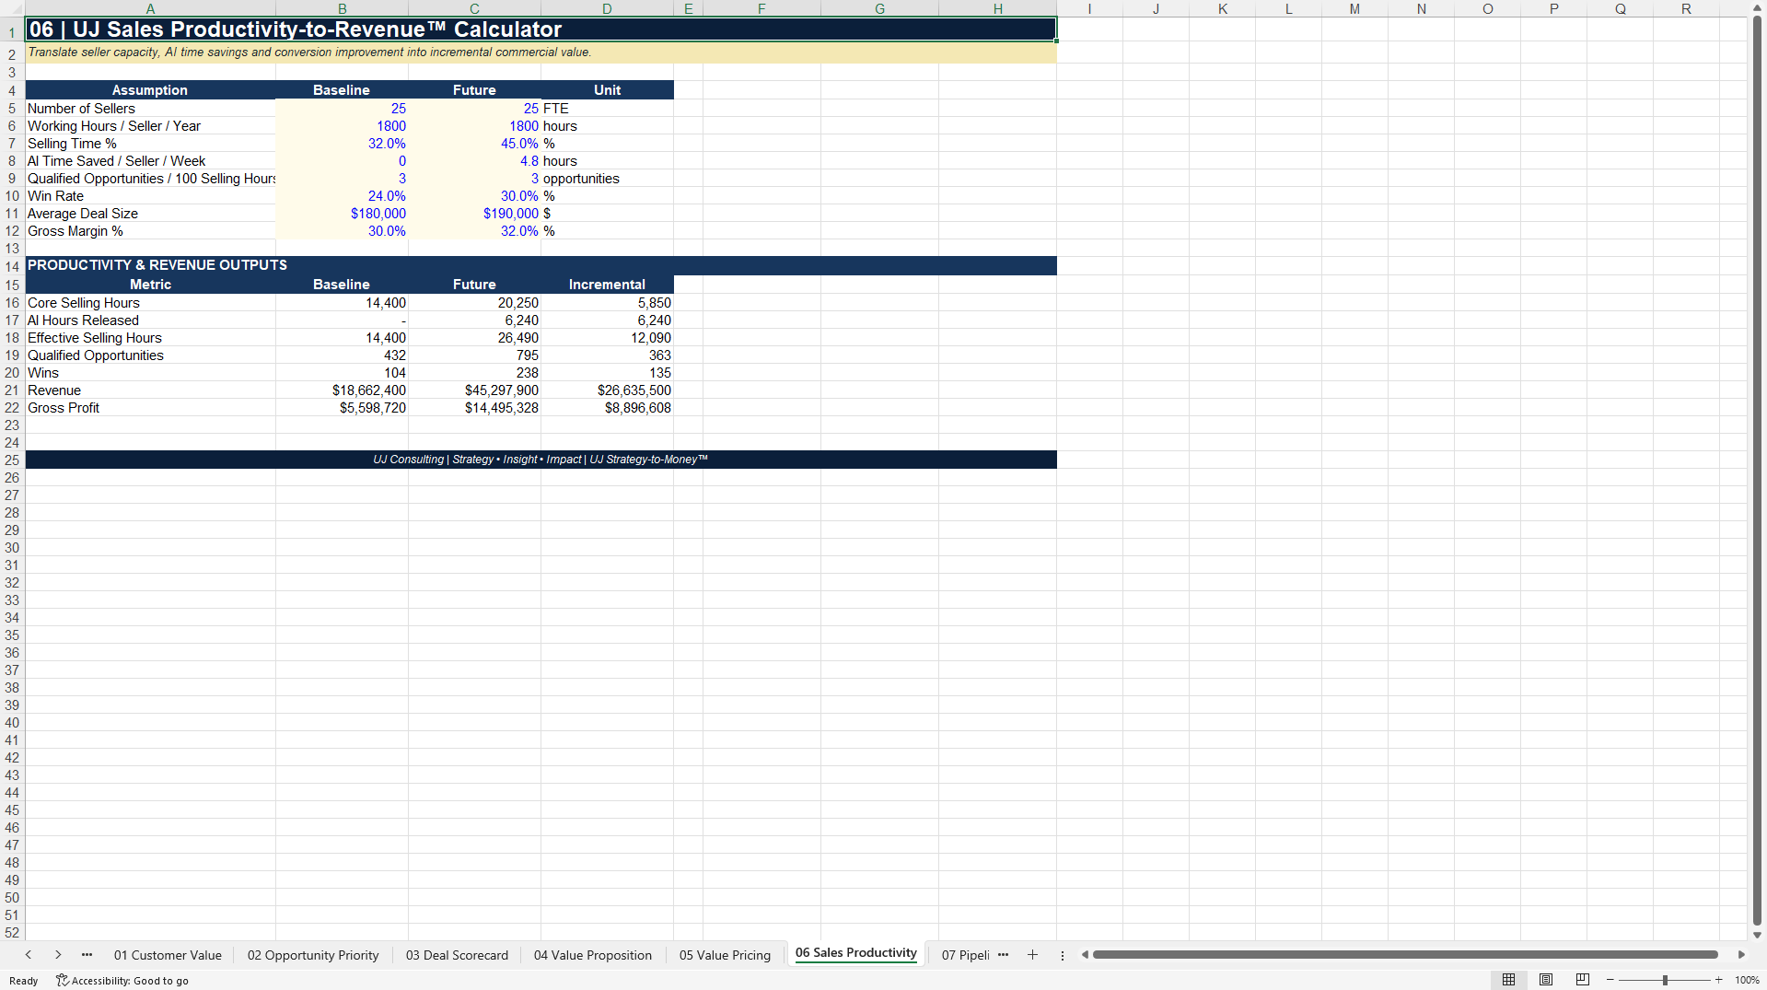
Task: Select the subtitle description in row 2
Action: click(x=541, y=52)
